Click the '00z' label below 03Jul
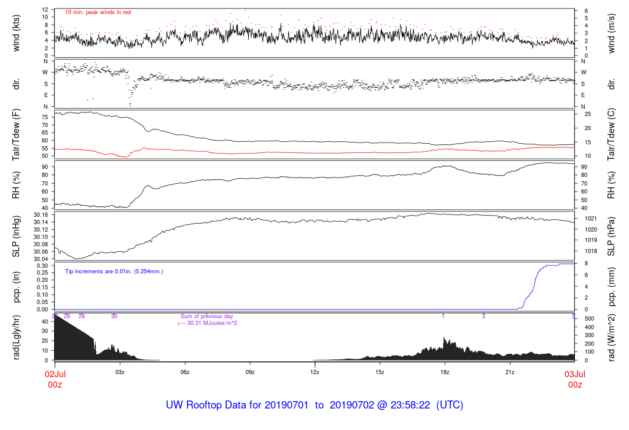Screen dimensions: 629x430 (575, 385)
